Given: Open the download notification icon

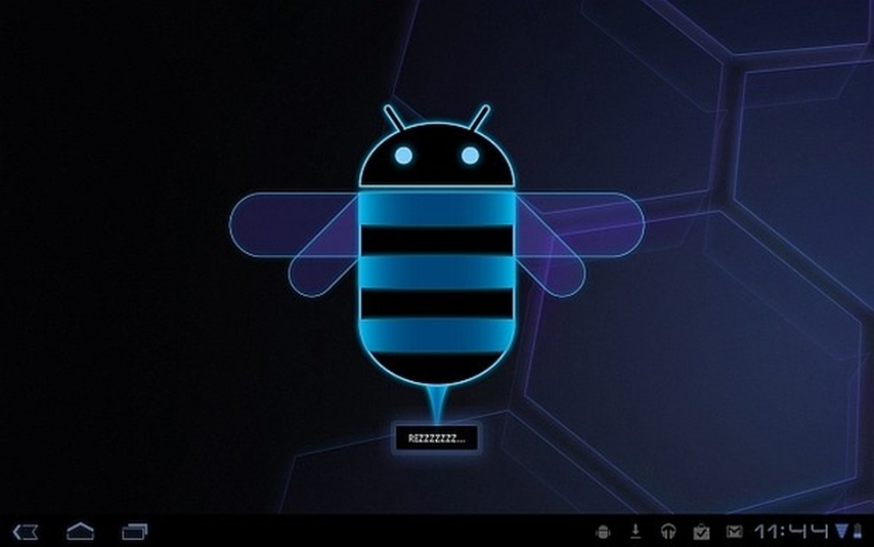Looking at the screenshot, I should [635, 531].
